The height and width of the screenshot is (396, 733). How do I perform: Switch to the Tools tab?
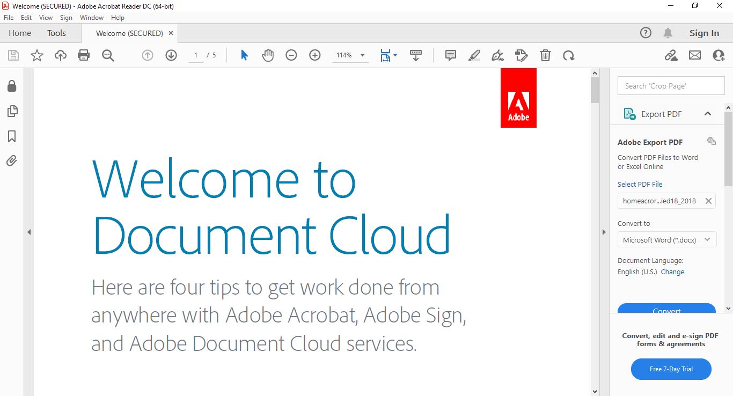tap(56, 33)
